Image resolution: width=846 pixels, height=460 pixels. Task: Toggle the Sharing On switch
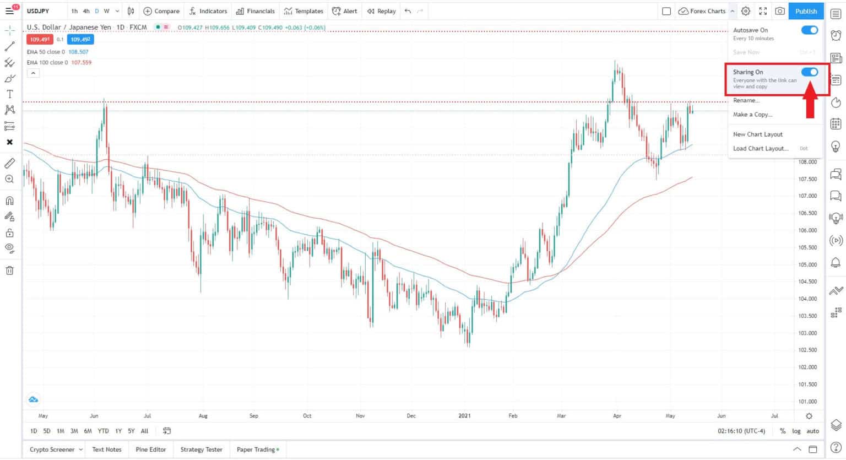(809, 72)
